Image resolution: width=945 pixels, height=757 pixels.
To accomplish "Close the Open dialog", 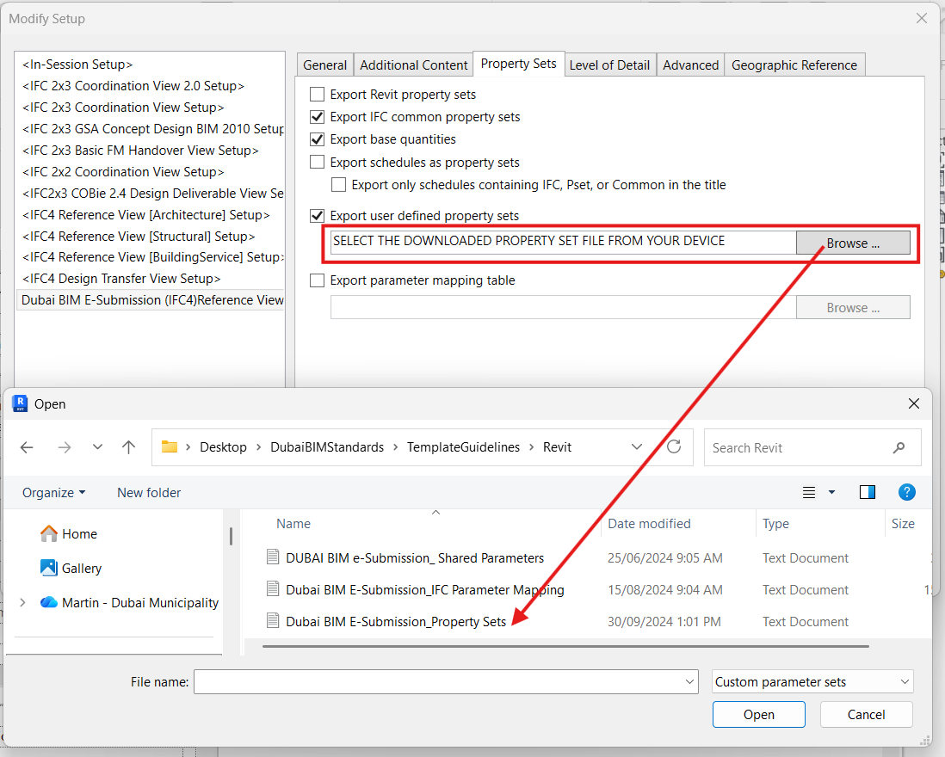I will coord(914,403).
